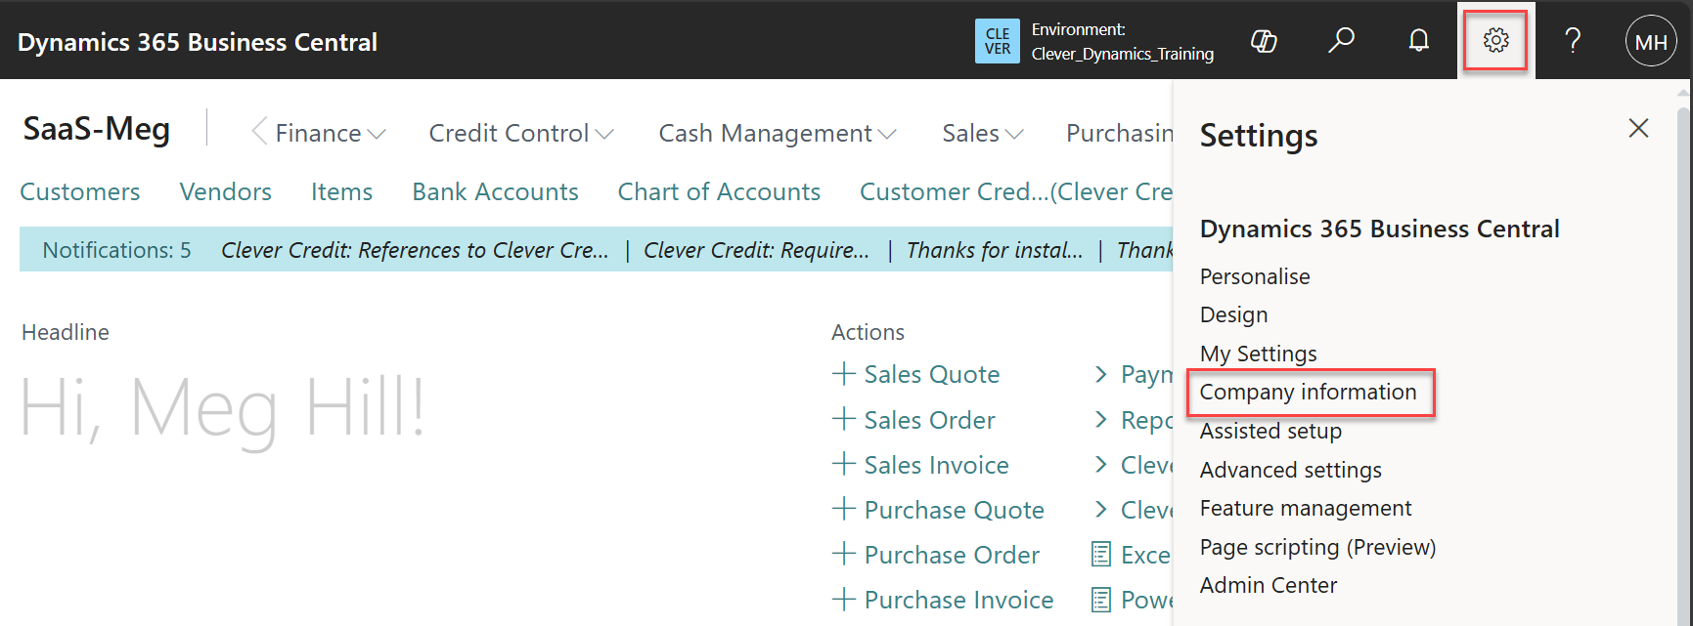Image resolution: width=1693 pixels, height=626 pixels.
Task: Click the plus icon beside Purchase Order
Action: [843, 554]
